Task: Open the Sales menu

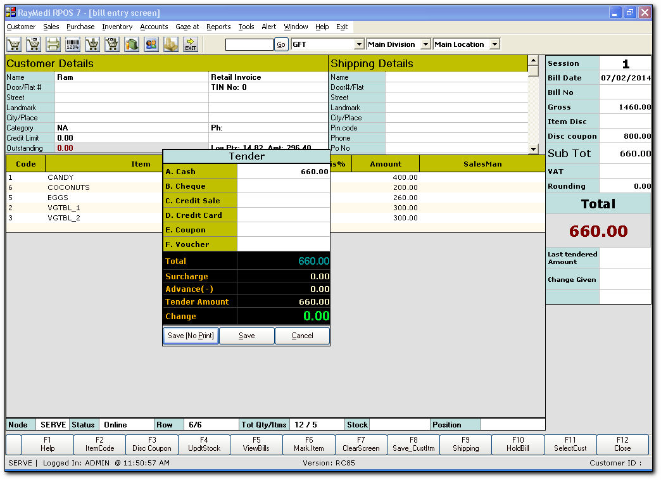Action: [x=51, y=27]
